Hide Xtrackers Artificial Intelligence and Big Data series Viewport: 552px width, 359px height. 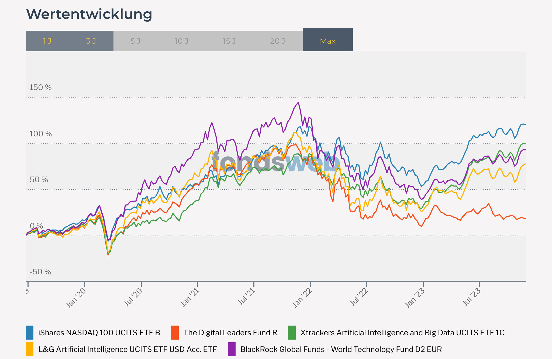coord(402,333)
